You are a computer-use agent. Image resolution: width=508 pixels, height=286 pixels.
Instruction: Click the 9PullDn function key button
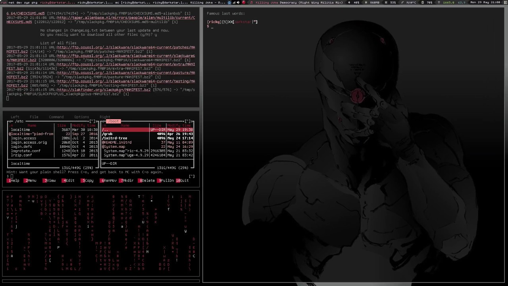click(x=166, y=181)
